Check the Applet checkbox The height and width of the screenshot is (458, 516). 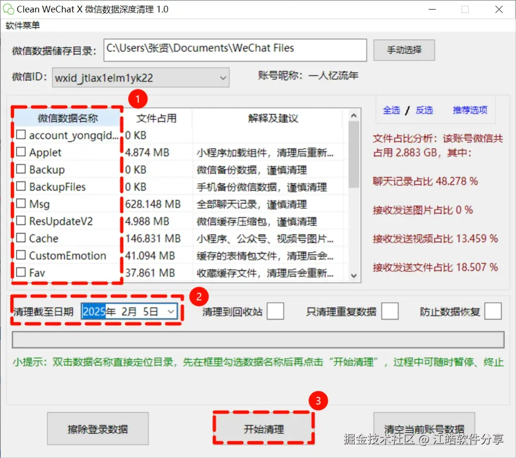tap(21, 152)
